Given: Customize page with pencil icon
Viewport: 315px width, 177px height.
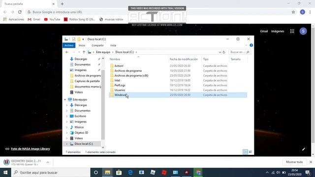Looking at the screenshot, I should point(304,149).
